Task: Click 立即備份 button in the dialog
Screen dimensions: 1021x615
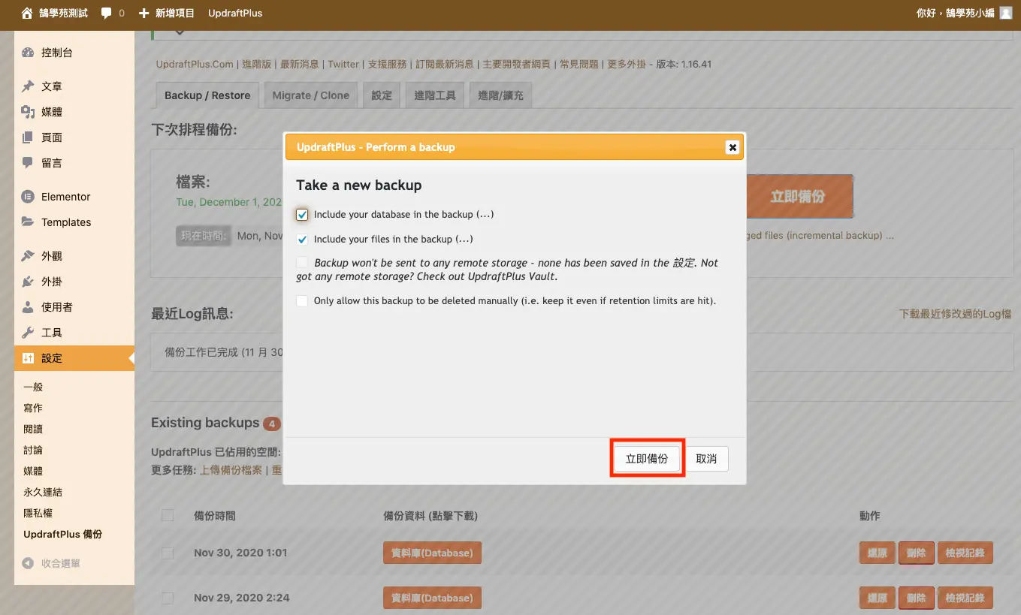Action: click(x=647, y=459)
